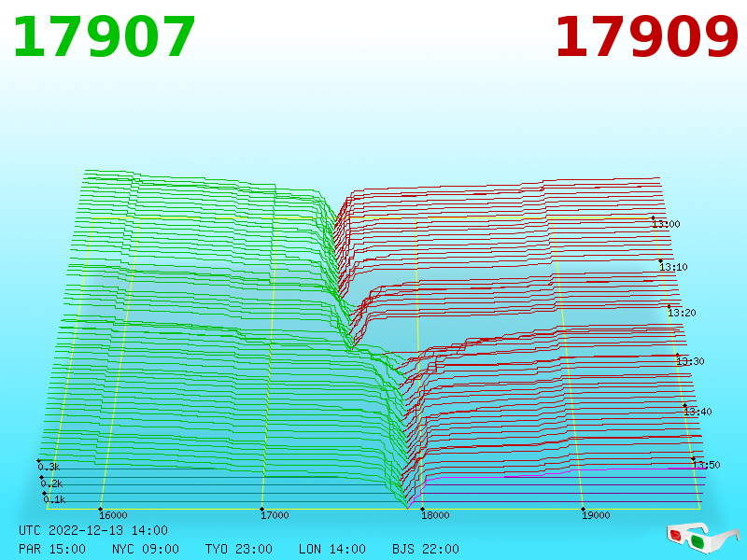Click the 0.3k volume axis label
Viewport: 747px width, 560px height.
(x=49, y=467)
